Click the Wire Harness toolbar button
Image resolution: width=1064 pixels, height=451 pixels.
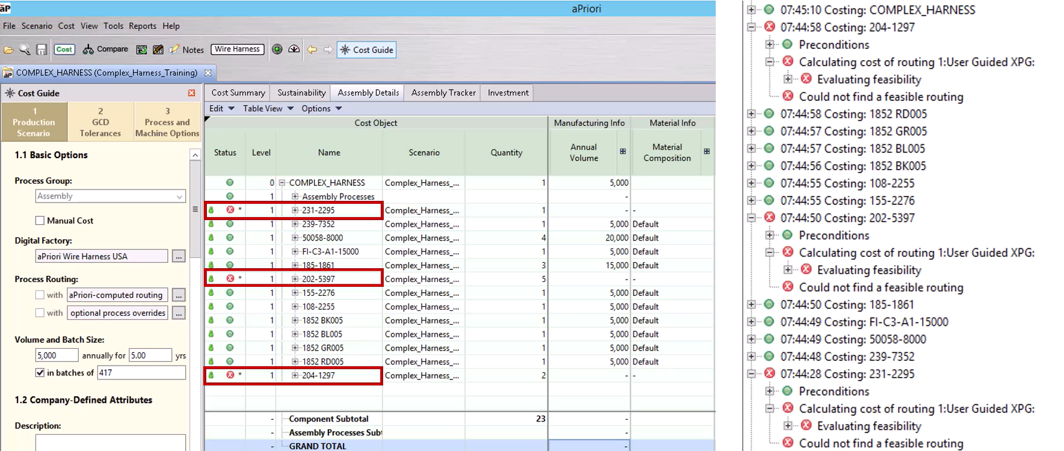pyautogui.click(x=238, y=49)
